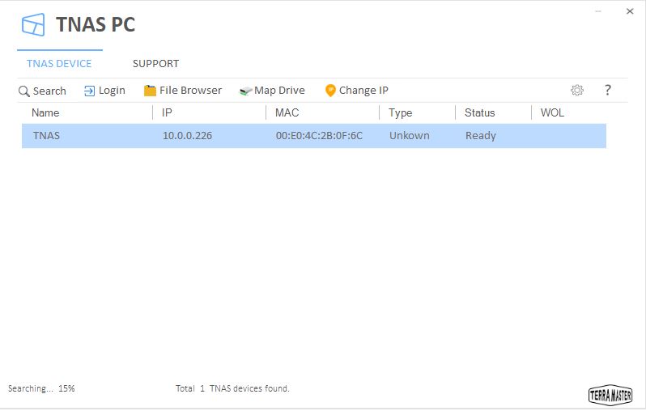Click the TNAS PC logo icon

point(33,25)
